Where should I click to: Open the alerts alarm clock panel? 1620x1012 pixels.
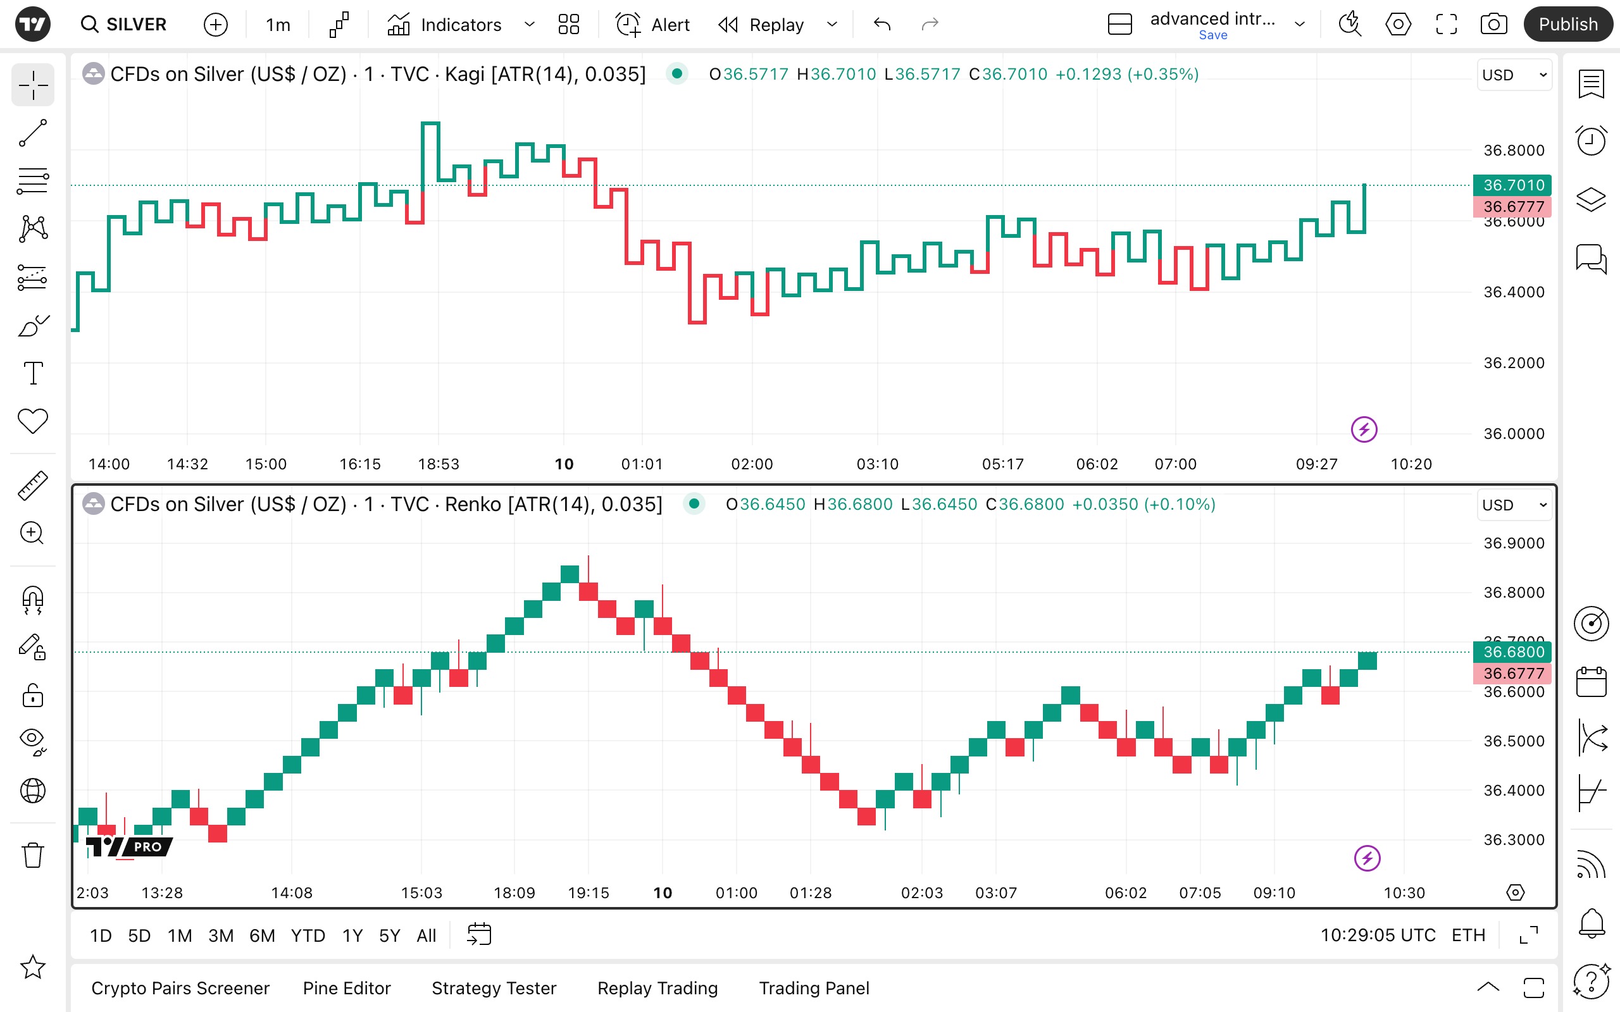(x=1590, y=140)
